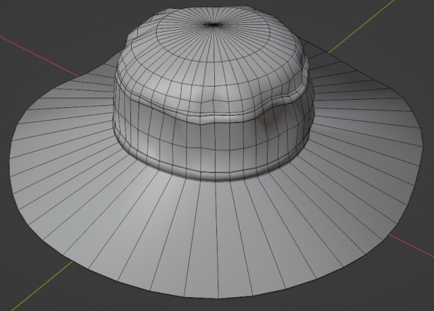434x311 pixels.
Task: Select the center pole vertex atop the hat crown
Action: [213, 25]
